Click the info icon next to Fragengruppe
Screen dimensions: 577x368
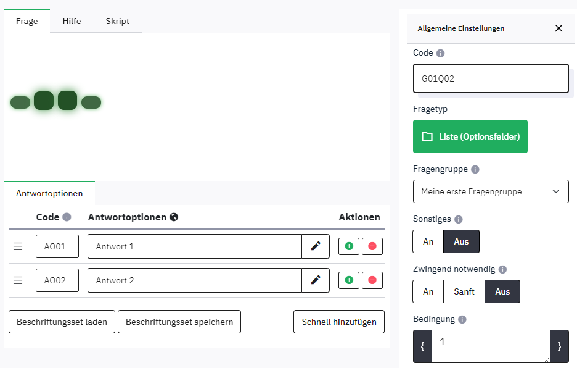(x=475, y=169)
